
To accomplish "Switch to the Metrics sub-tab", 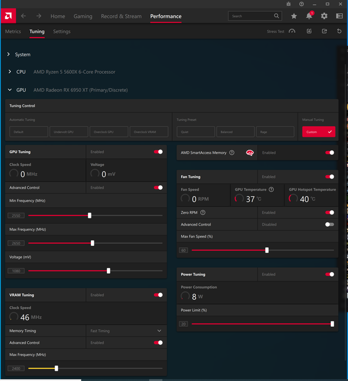I will (13, 32).
